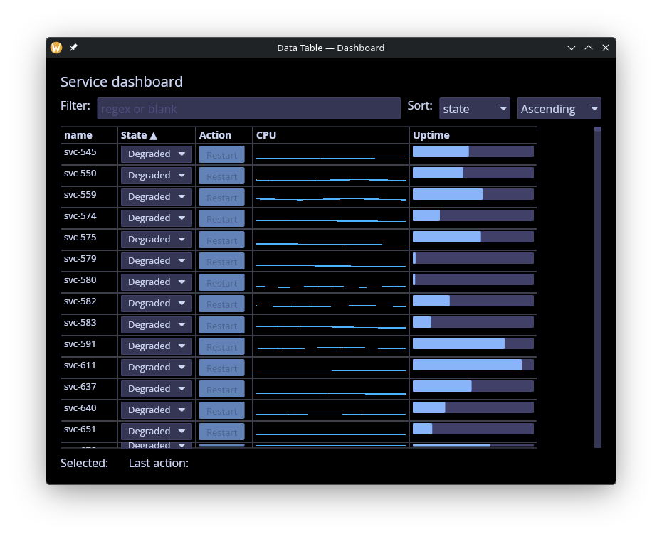This screenshot has width=662, height=539.
Task: Restart service svc-550
Action: (222, 176)
